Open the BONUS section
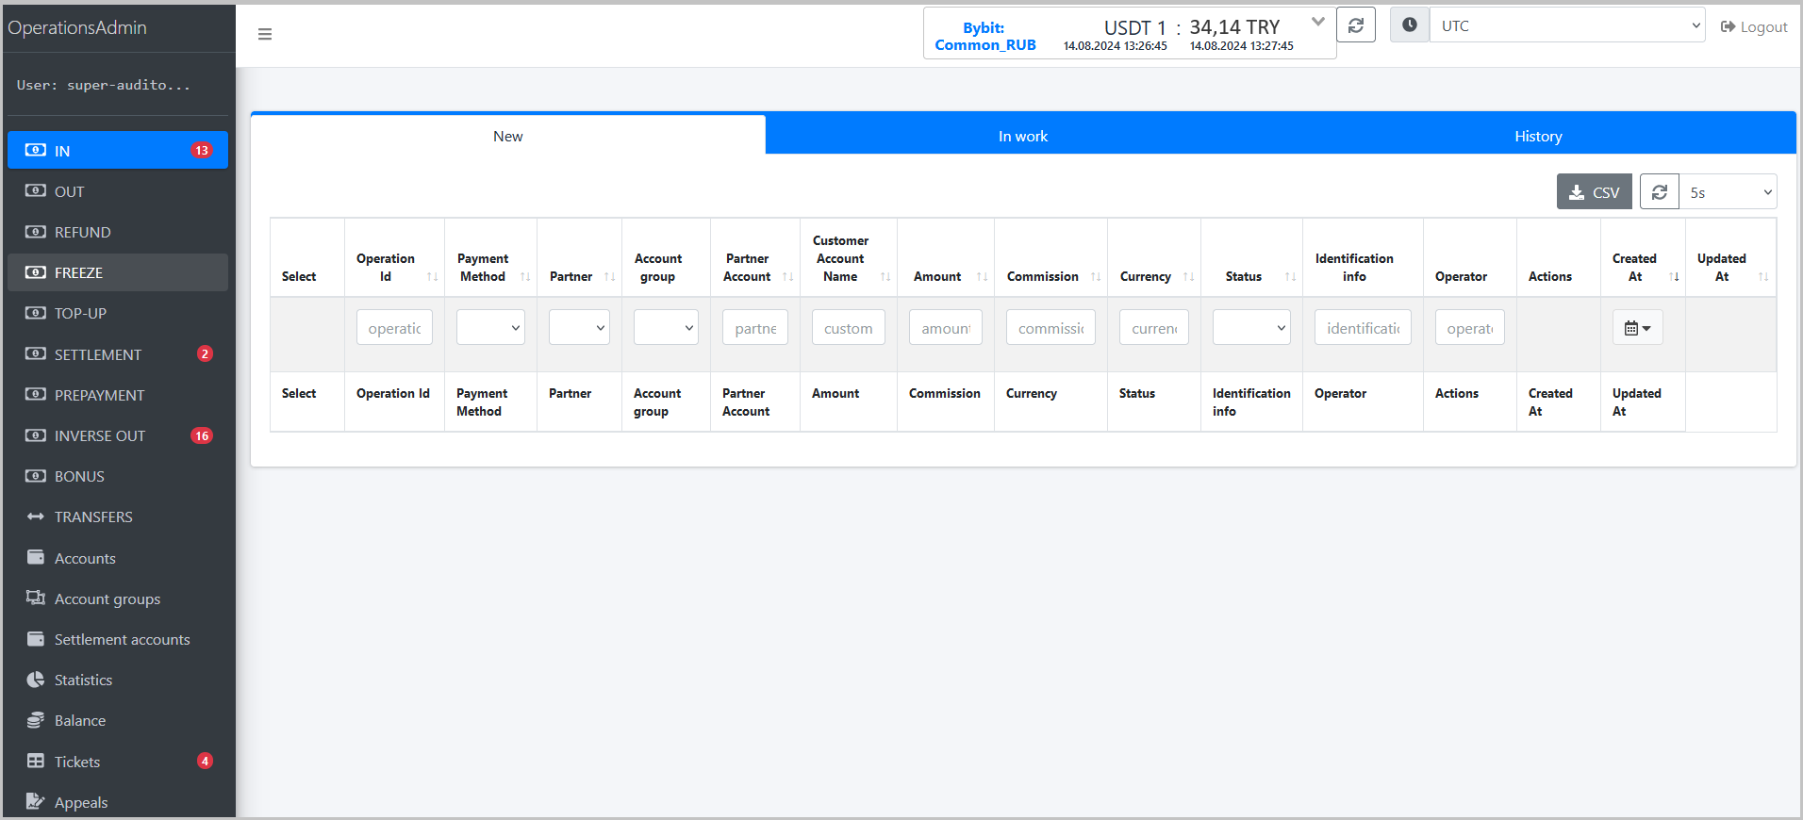Image resolution: width=1803 pixels, height=820 pixels. tap(118, 476)
